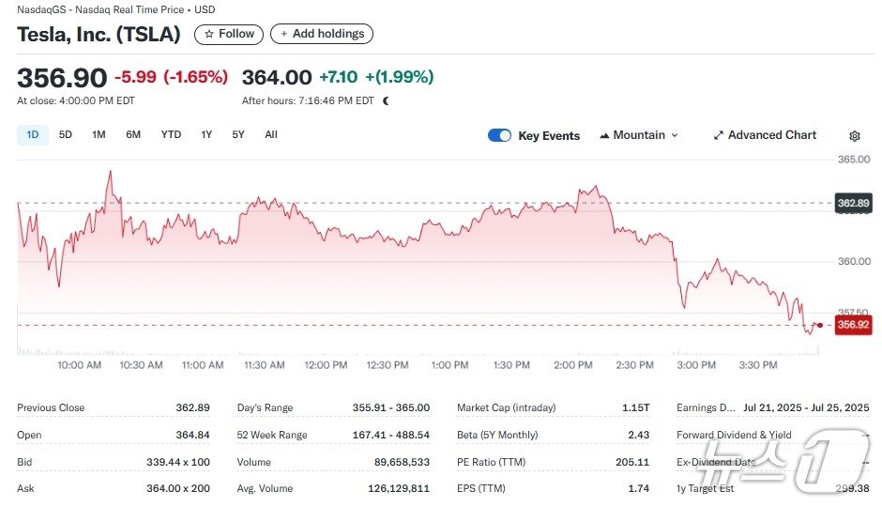Expand the Mountain chart style dropdown
The width and height of the screenshot is (882, 506).
pos(674,135)
